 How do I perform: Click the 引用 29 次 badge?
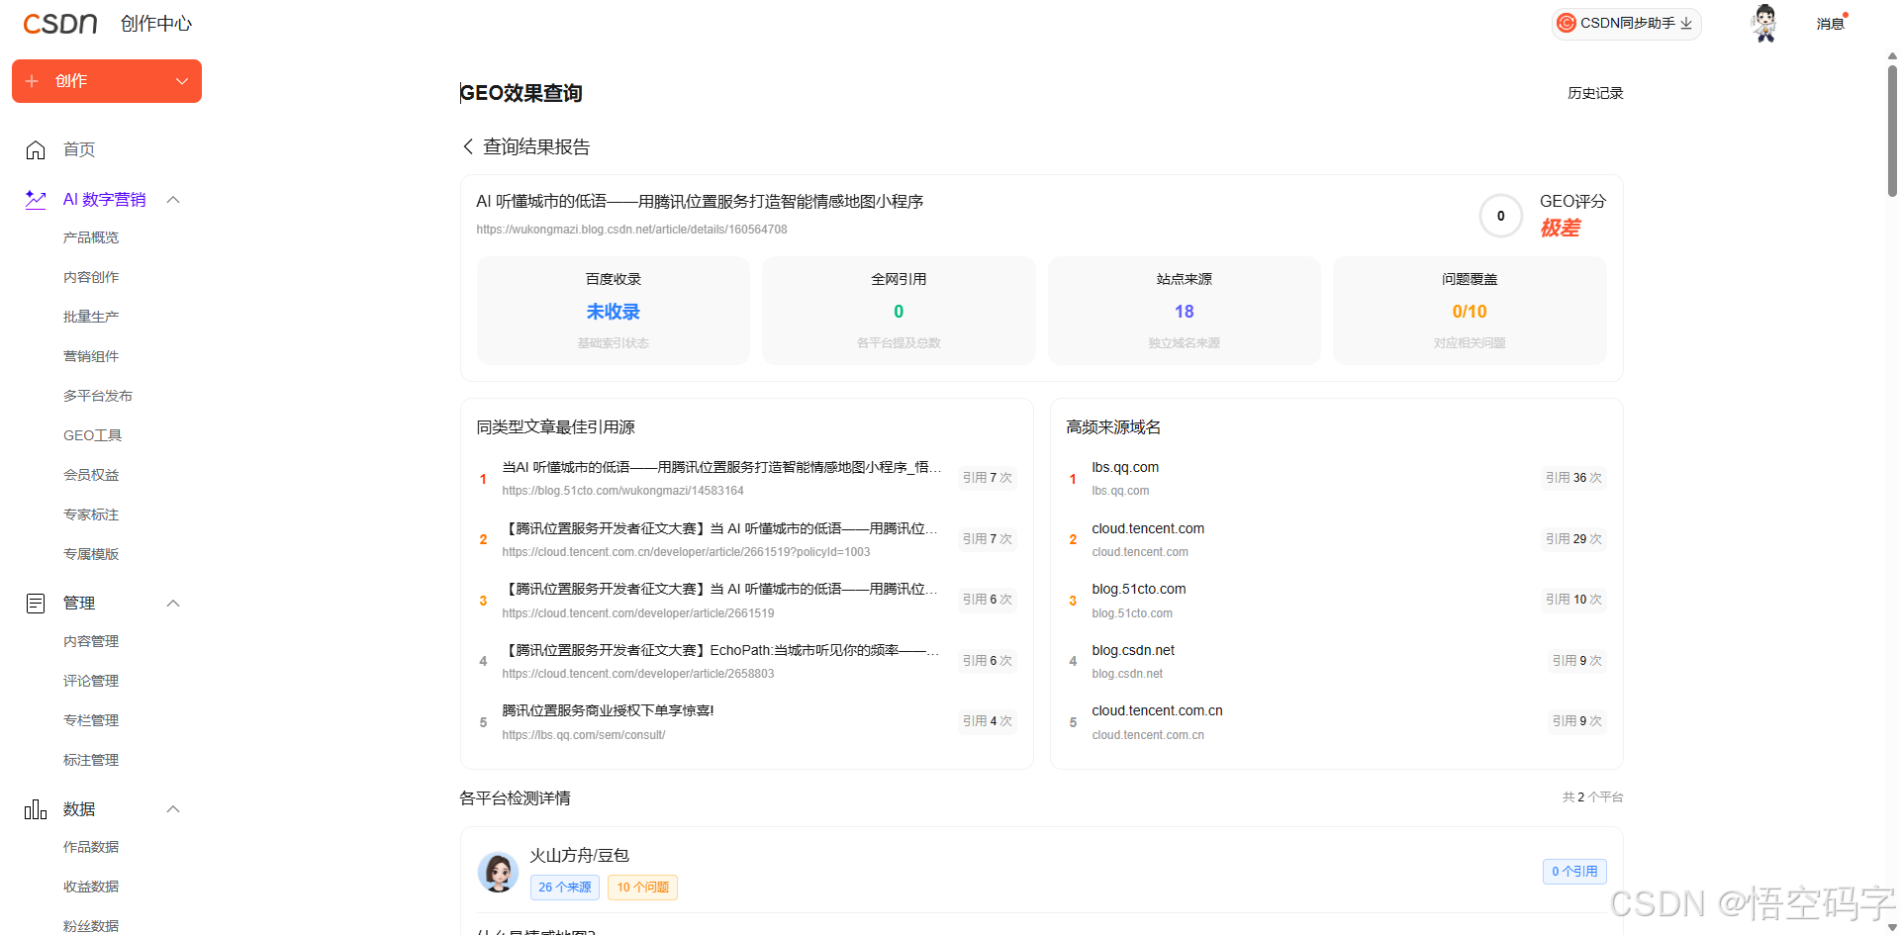click(x=1573, y=539)
